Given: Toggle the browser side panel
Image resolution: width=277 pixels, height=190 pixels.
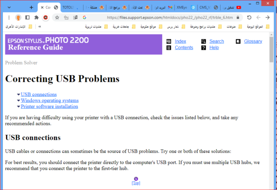Looking at the screenshot, I should [x=27, y=18].
